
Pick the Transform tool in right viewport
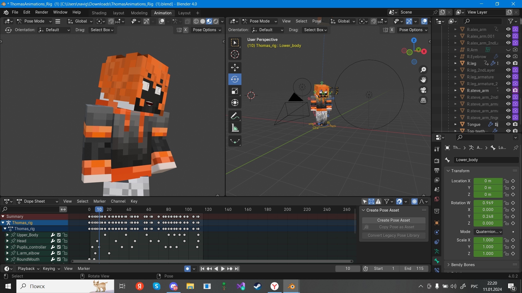(235, 103)
